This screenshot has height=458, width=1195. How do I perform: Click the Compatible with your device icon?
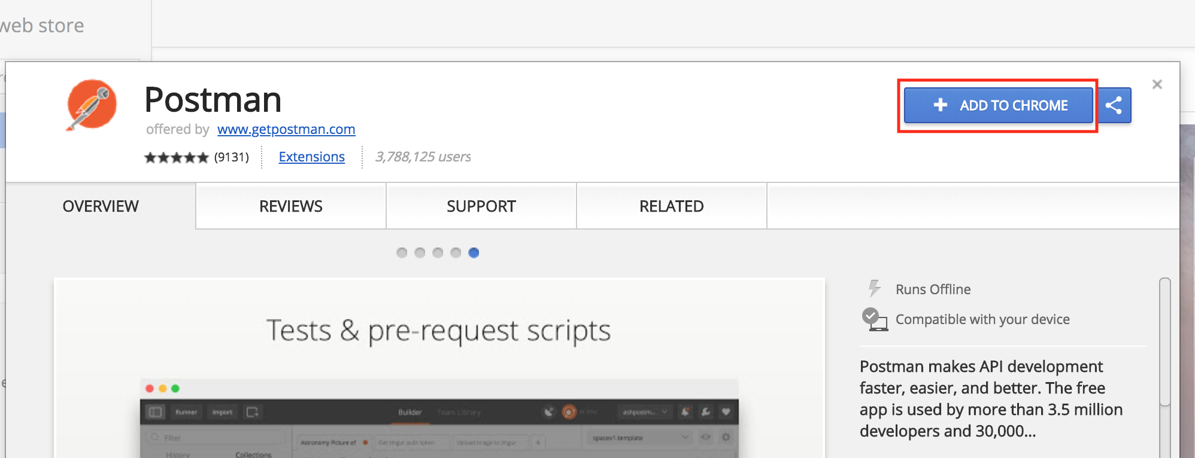tap(875, 319)
